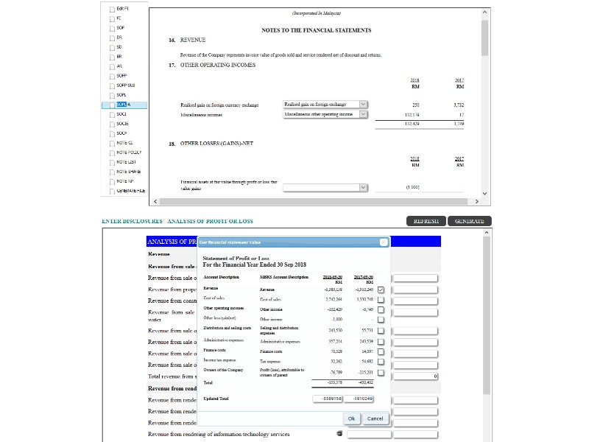Open the SOFP page in sidebar
Screen dimensions: 589x442
(121, 75)
